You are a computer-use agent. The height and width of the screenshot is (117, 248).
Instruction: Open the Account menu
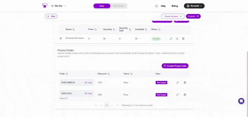coord(194,6)
